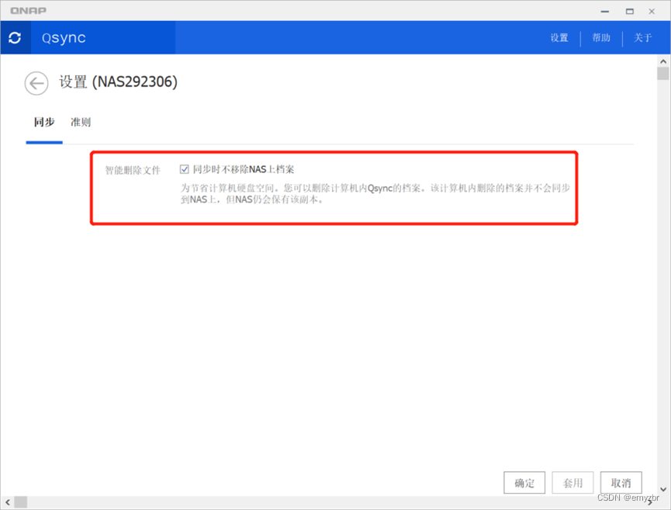Click the vertical scrollbar up arrow

pos(663,61)
